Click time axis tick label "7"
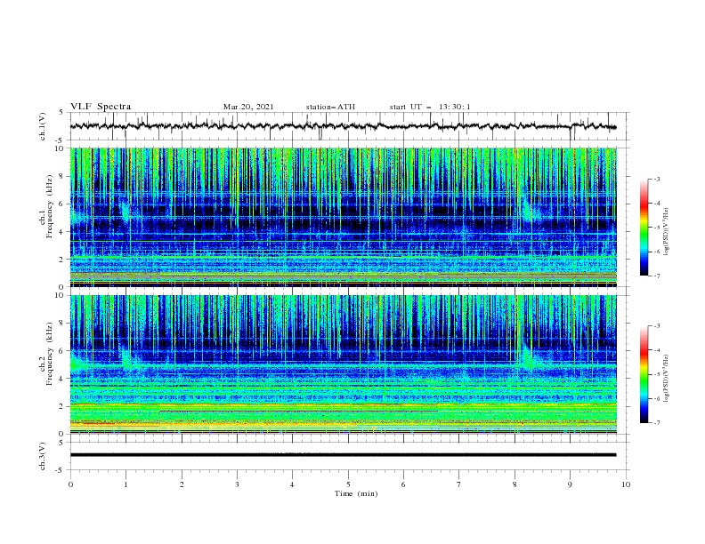705x544 pixels. 459,484
